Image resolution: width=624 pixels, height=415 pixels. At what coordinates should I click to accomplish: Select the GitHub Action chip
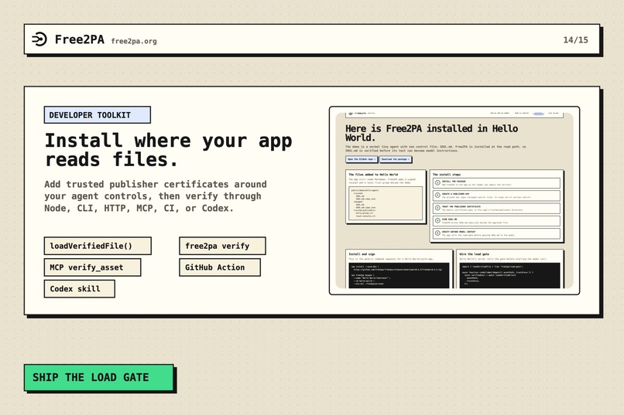(220, 267)
